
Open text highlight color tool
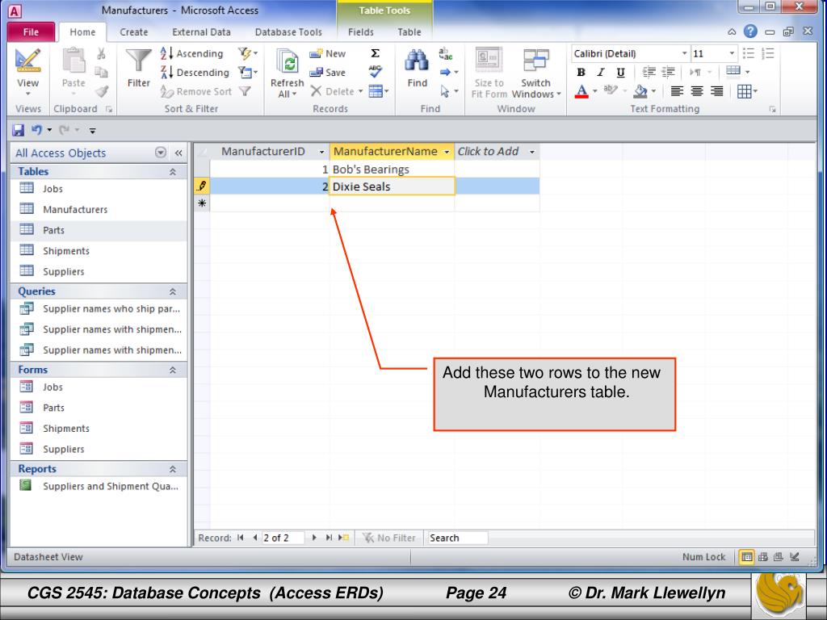pyautogui.click(x=611, y=90)
